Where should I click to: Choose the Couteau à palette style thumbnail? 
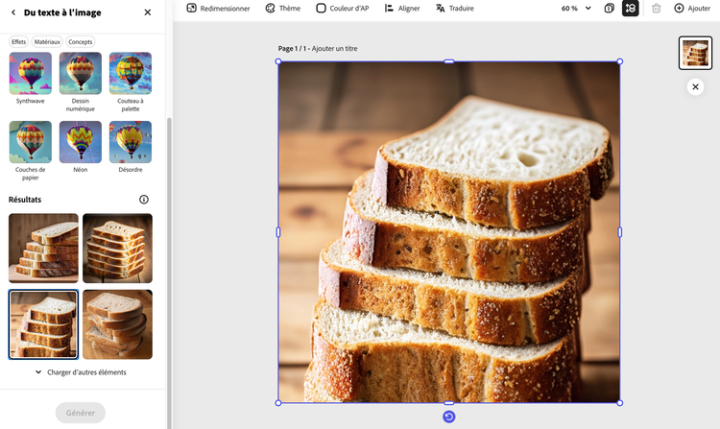point(131,73)
